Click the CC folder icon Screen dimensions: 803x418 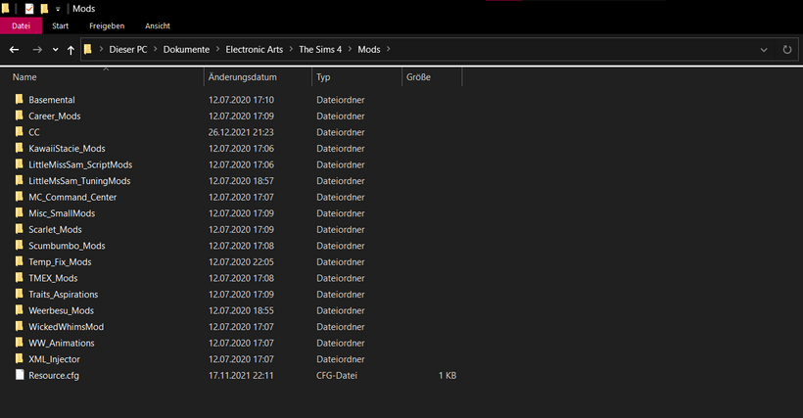tap(20, 132)
